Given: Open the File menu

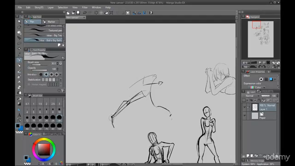Looking at the screenshot, I should click(20, 7).
